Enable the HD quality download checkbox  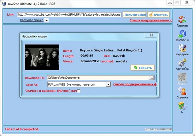[x=79, y=91]
